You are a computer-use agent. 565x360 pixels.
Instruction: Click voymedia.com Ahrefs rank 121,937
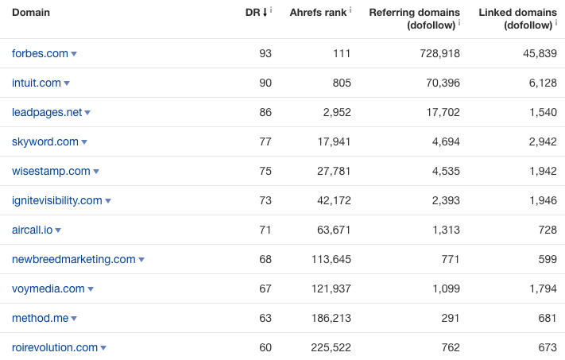(x=331, y=288)
